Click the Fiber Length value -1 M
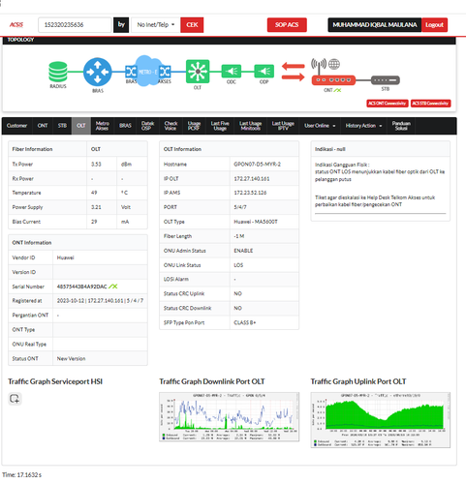 tap(239, 236)
